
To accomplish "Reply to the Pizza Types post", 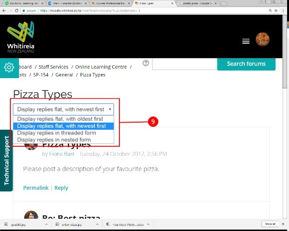I will point(61,188).
